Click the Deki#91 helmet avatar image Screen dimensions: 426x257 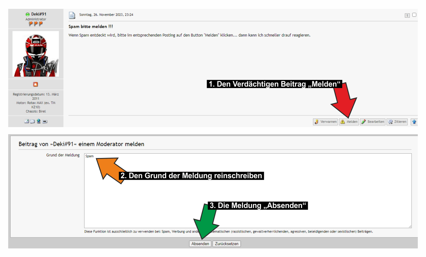(35, 54)
